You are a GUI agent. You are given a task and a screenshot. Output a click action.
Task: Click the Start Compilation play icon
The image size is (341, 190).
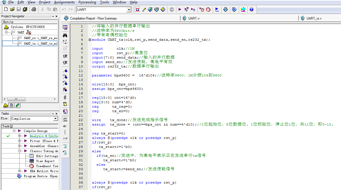click(180, 9)
